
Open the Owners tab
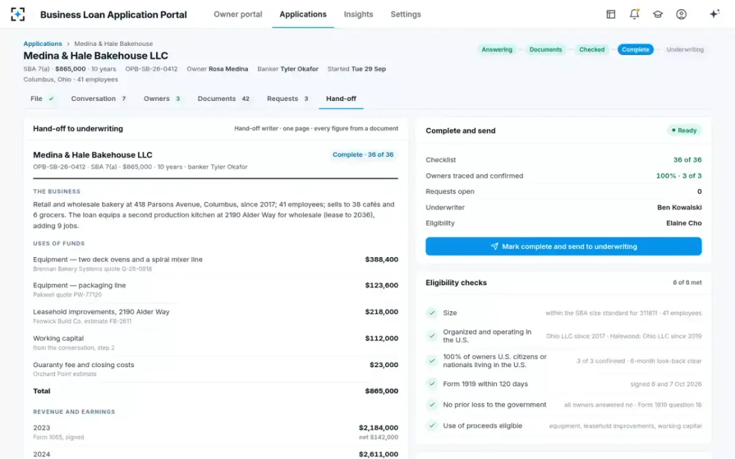pyautogui.click(x=162, y=99)
